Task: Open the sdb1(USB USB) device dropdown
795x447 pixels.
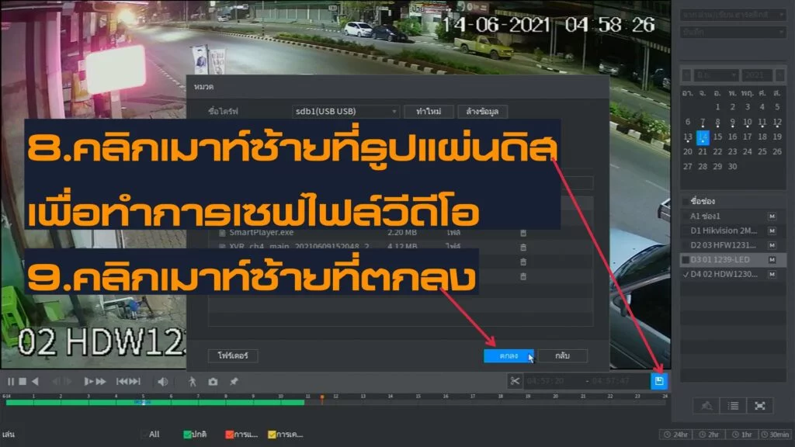Action: tap(346, 112)
